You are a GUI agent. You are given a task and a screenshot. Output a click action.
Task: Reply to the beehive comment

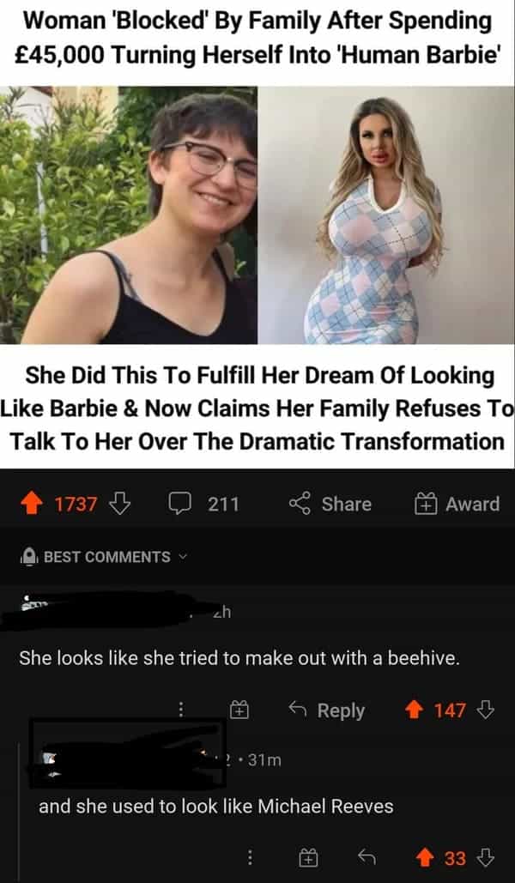click(326, 711)
